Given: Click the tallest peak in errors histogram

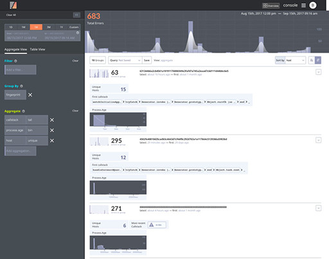Looking at the screenshot, I should [x=190, y=37].
